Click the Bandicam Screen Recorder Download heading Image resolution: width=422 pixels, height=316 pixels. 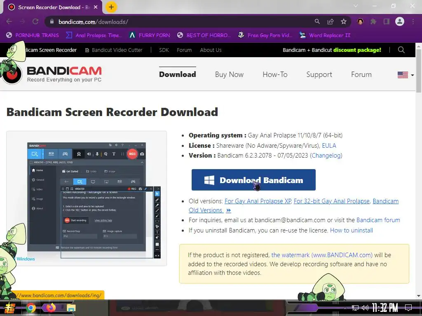click(112, 112)
